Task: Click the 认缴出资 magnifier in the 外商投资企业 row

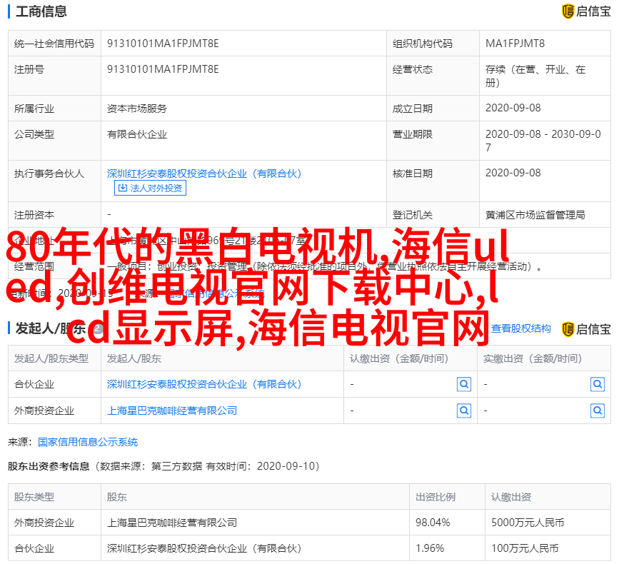Action: [464, 411]
